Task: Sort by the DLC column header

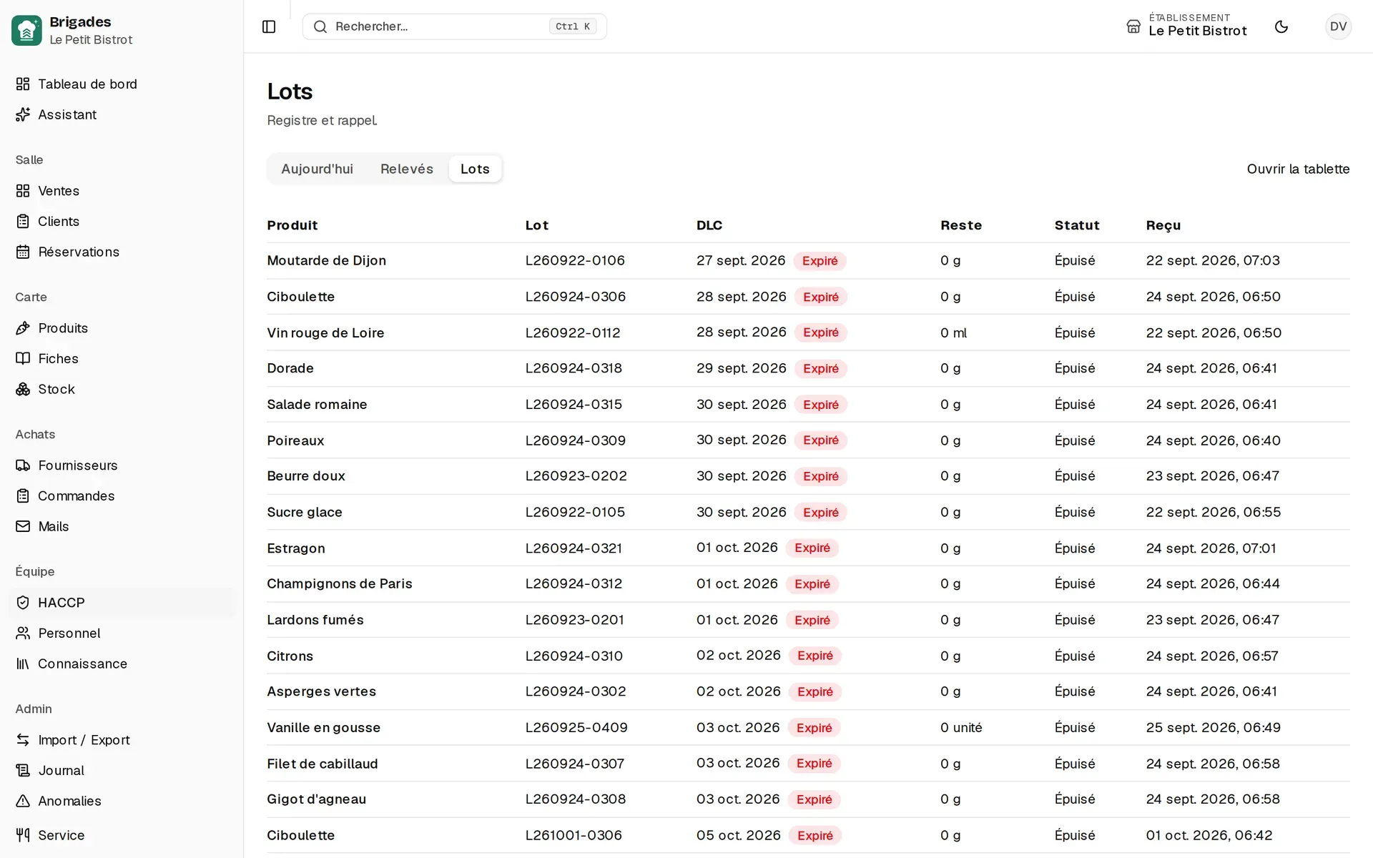Action: tap(709, 225)
